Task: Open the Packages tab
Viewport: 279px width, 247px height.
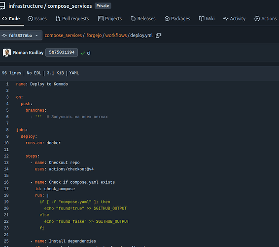Action: (177, 19)
